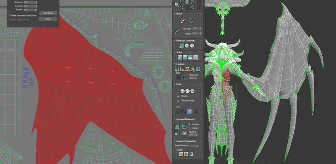Click the Stretch value field
This screenshot has width=336, height=164.
coord(29,10)
